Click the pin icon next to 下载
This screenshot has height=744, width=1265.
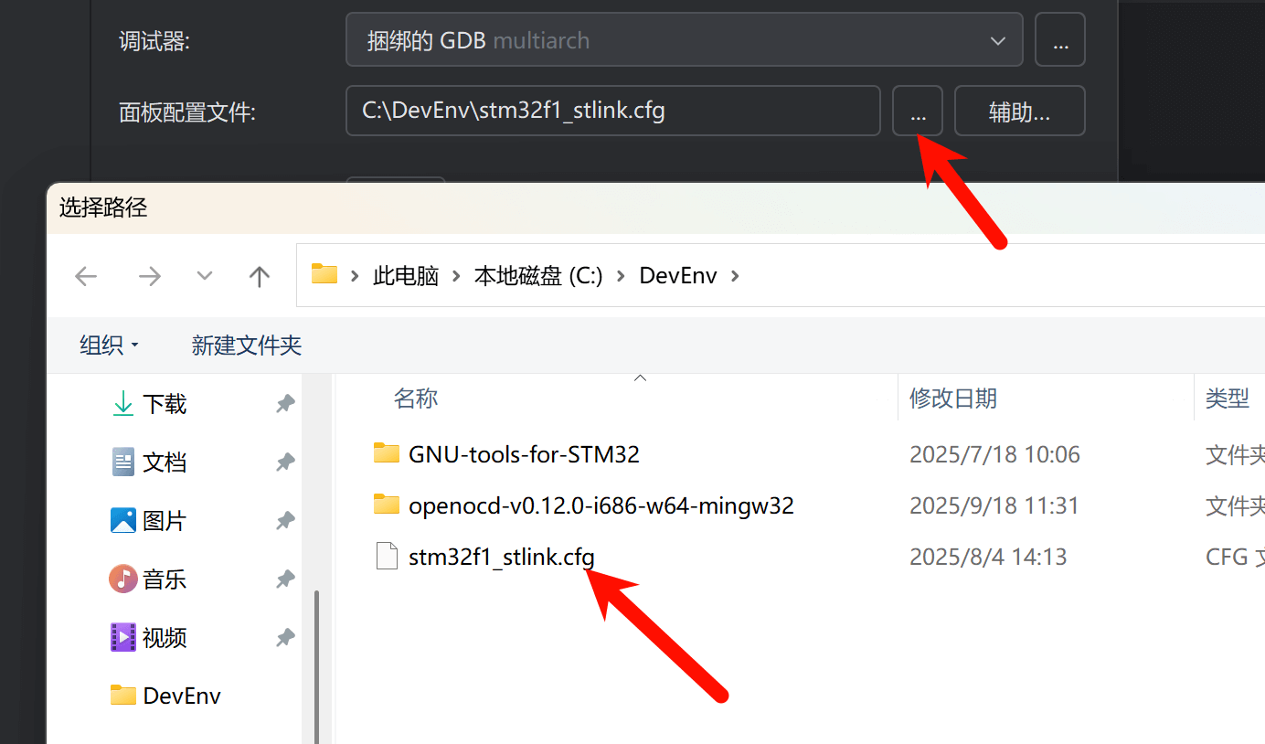tap(284, 403)
